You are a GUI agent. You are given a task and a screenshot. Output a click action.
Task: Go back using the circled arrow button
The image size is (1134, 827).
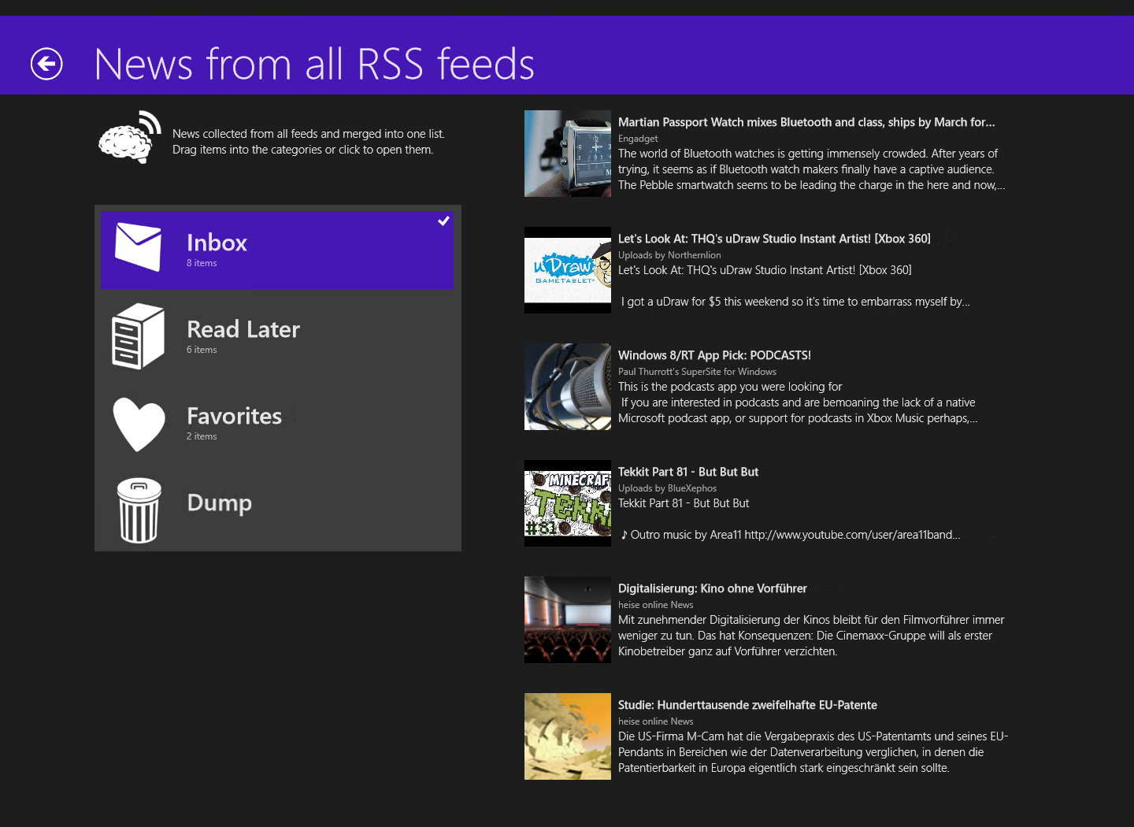point(46,64)
